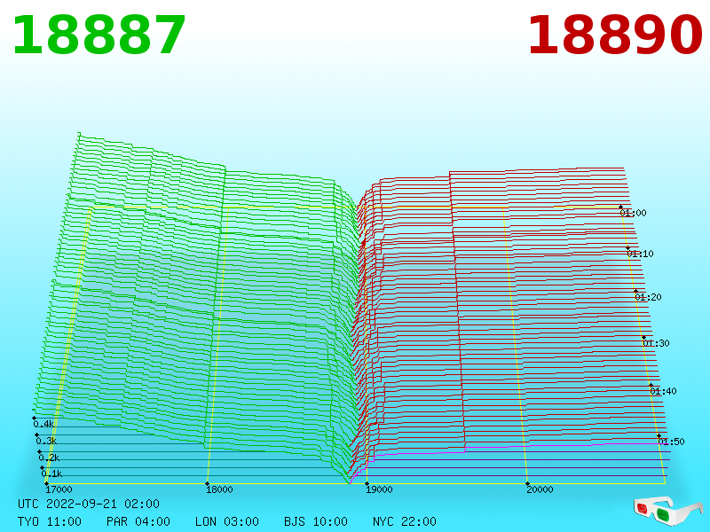Image resolution: width=710 pixels, height=532 pixels.
Task: Click the red ask price 18890
Action: click(615, 35)
